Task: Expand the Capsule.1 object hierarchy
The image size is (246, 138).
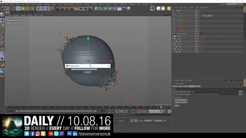Action: pyautogui.click(x=173, y=44)
